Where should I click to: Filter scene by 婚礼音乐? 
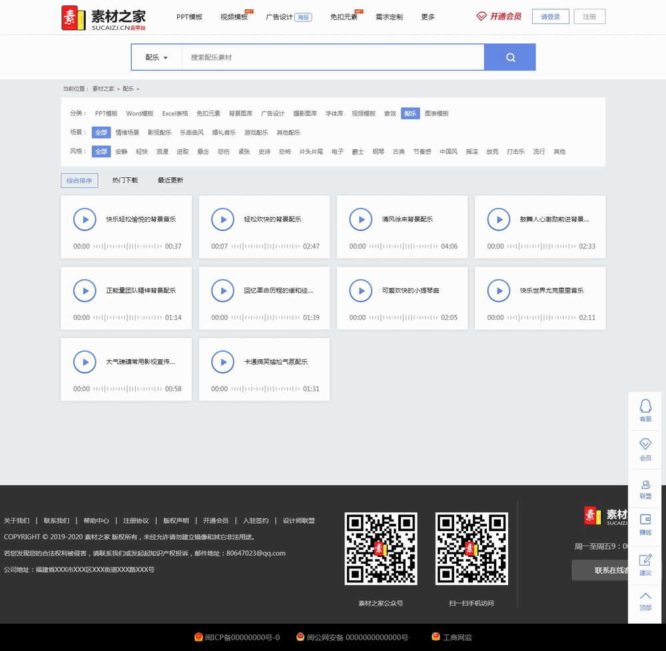pyautogui.click(x=224, y=133)
